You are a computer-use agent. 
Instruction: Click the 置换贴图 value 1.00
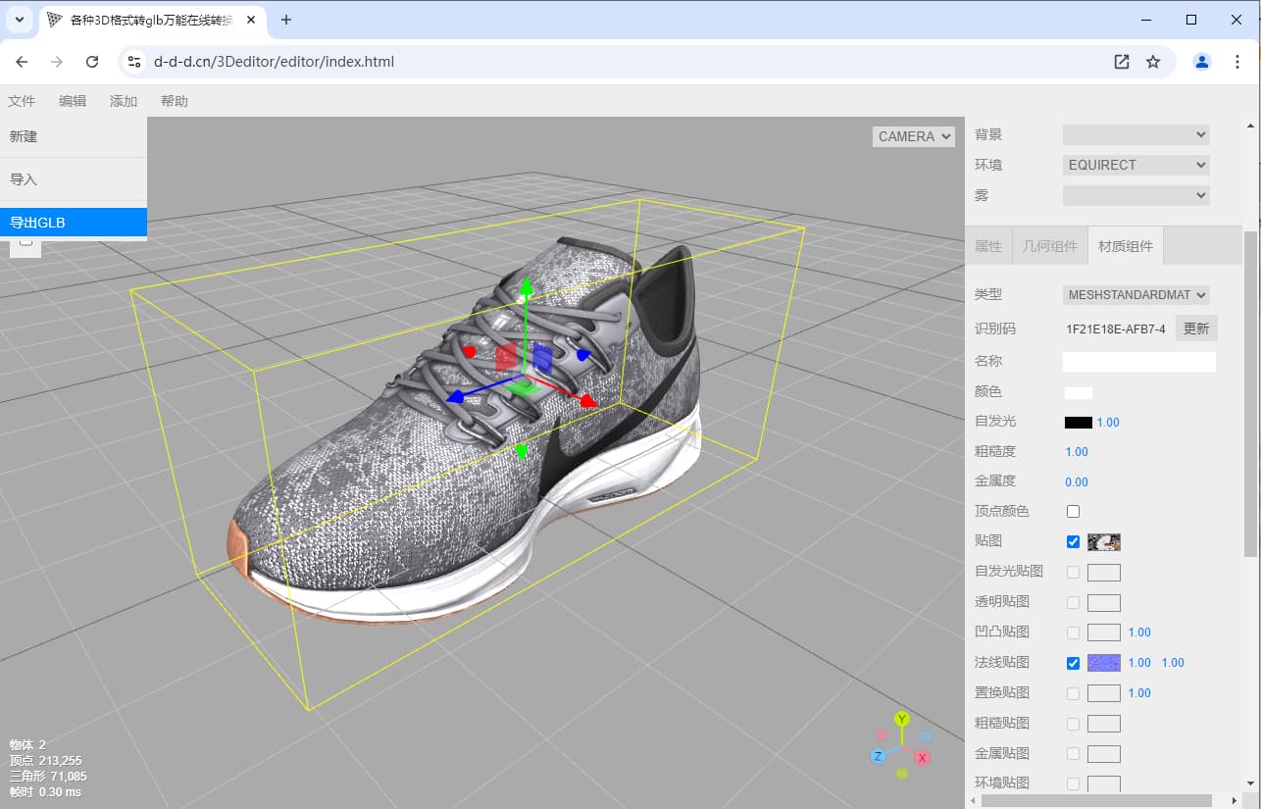[1139, 693]
